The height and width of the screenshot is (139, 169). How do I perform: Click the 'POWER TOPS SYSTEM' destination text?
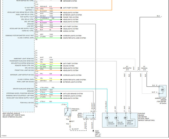click(71, 17)
